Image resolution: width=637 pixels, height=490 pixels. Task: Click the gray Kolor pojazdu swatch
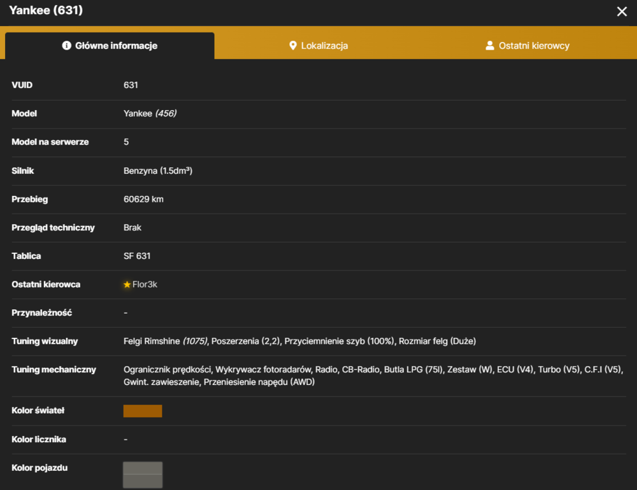point(143,475)
